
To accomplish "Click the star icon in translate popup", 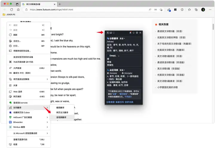I will pos(133,33).
